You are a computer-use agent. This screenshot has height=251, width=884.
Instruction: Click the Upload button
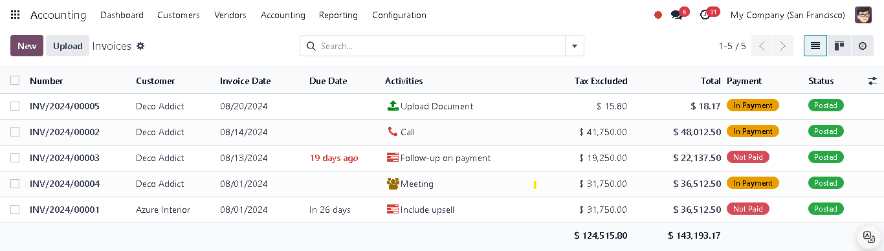pos(68,46)
